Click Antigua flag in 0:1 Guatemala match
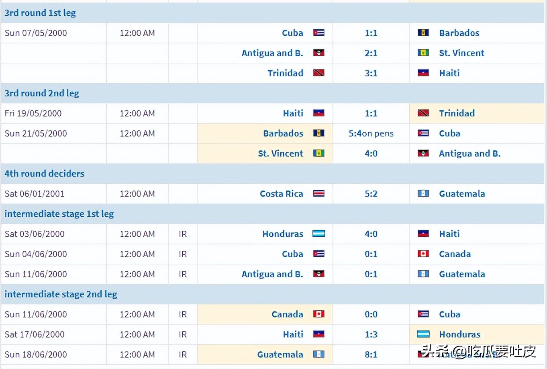This screenshot has width=547, height=369. 319,274
